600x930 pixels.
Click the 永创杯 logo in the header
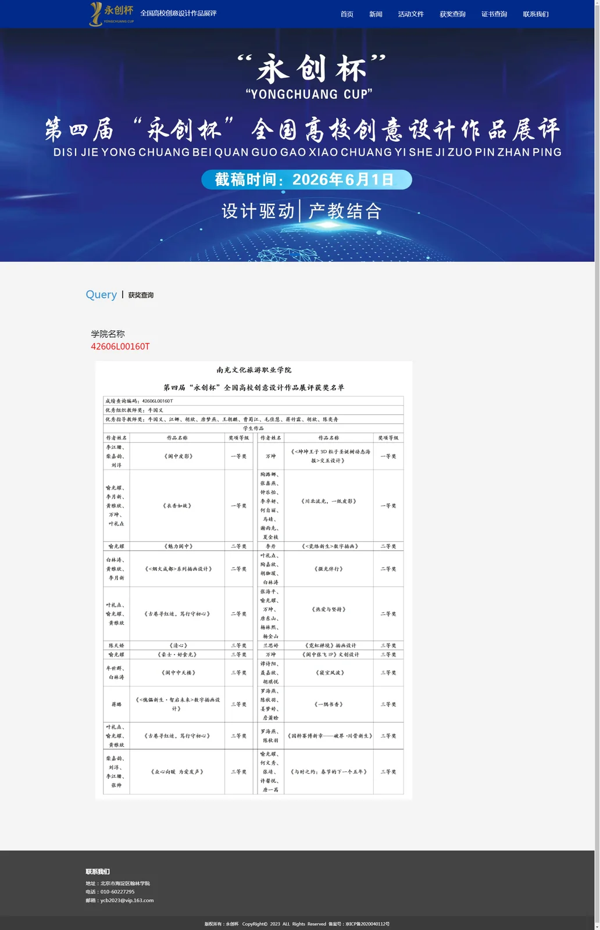[112, 13]
